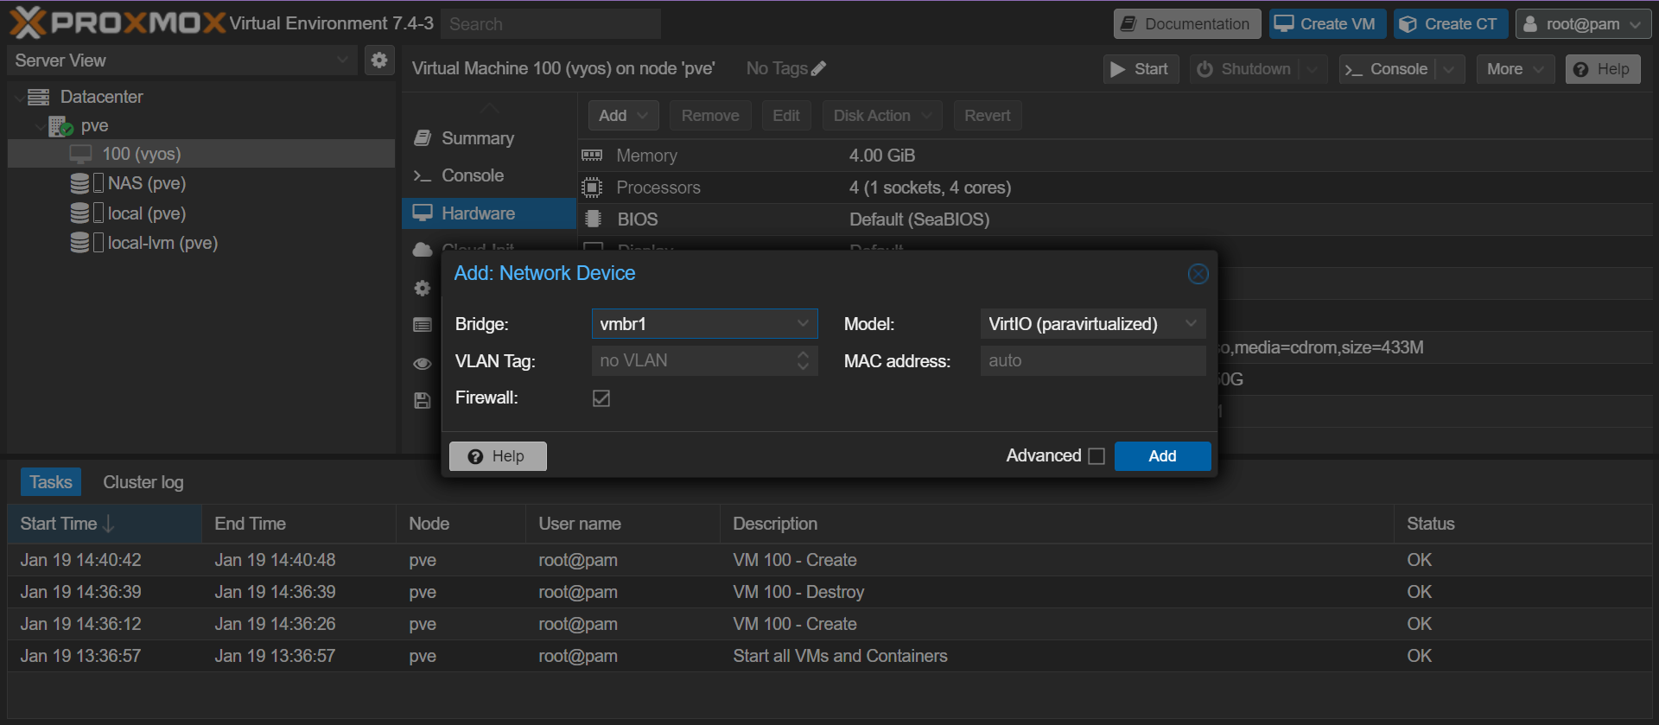Click Add to confirm network device

point(1162,456)
